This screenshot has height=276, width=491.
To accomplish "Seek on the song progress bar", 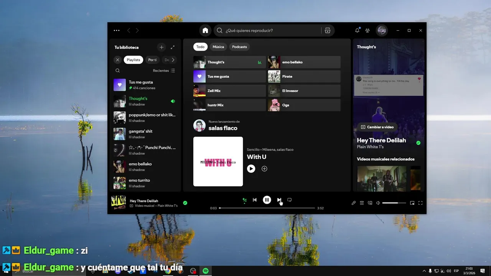I will tap(267, 208).
